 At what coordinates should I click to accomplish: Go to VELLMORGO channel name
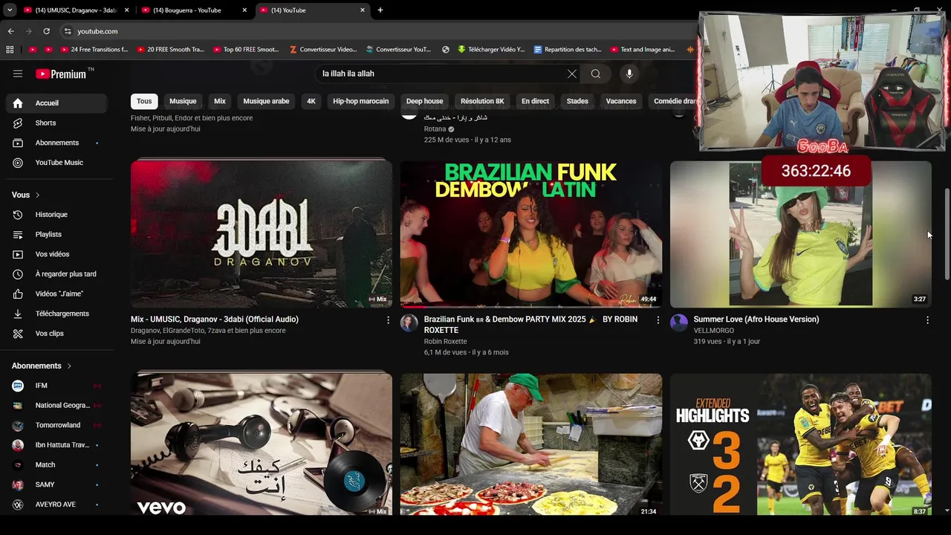pyautogui.click(x=714, y=331)
